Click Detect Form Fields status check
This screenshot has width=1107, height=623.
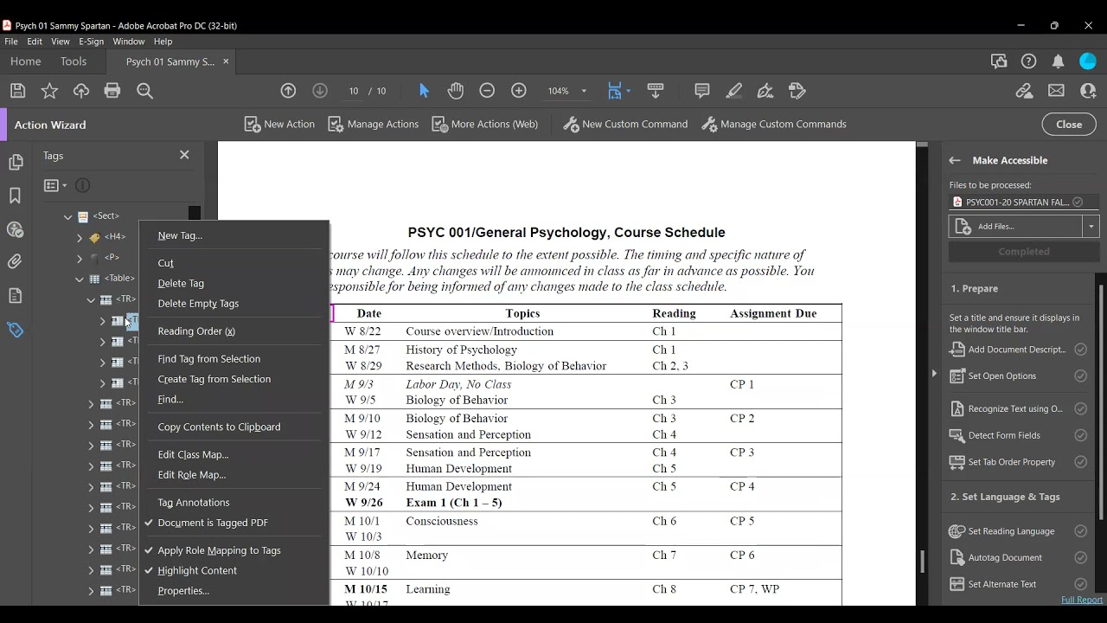point(1080,435)
